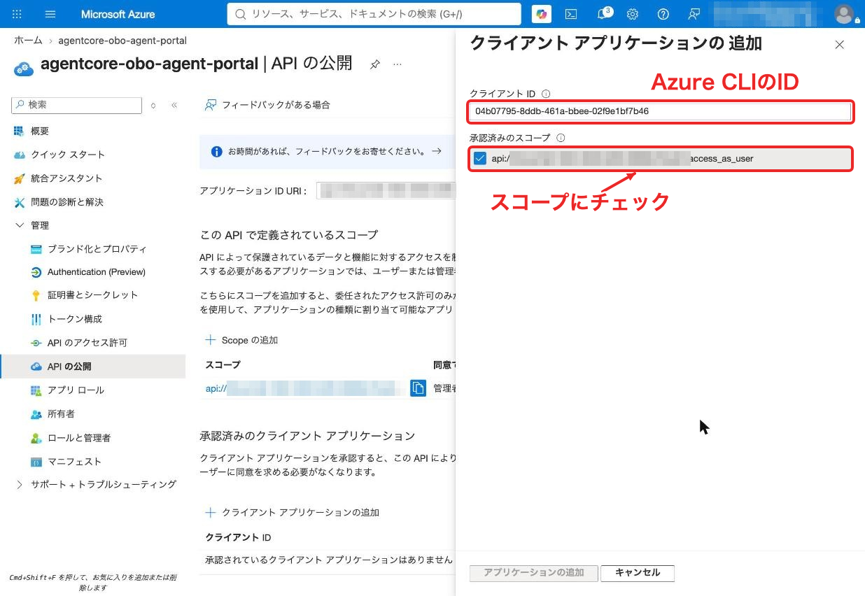Viewport: 865px width, 596px height.
Task: Click the アプリケーション ID URI field
Action: pyautogui.click(x=386, y=190)
